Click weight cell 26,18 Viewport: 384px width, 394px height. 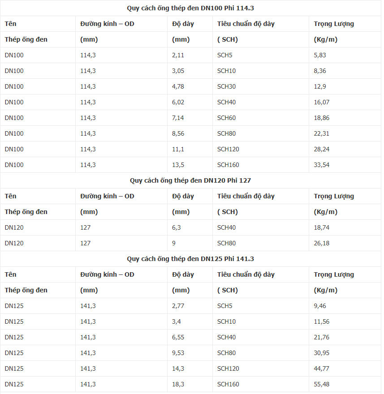tap(322, 243)
